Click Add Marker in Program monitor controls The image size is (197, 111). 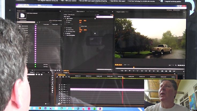pyautogui.click(x=130, y=71)
